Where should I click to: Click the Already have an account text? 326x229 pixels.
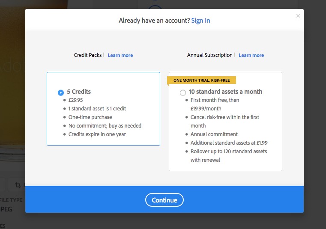(x=154, y=21)
